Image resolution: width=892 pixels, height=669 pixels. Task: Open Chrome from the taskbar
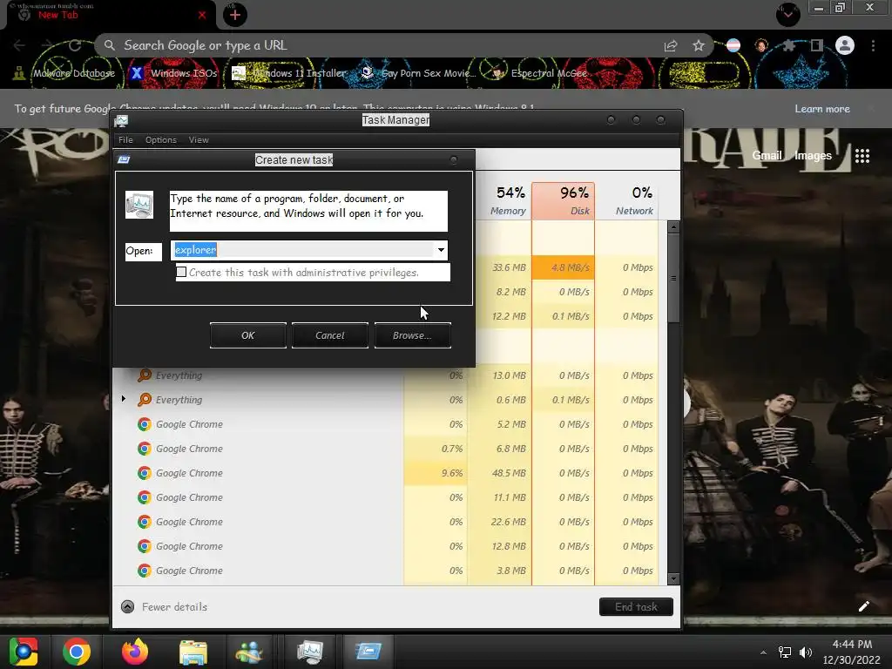click(x=77, y=652)
